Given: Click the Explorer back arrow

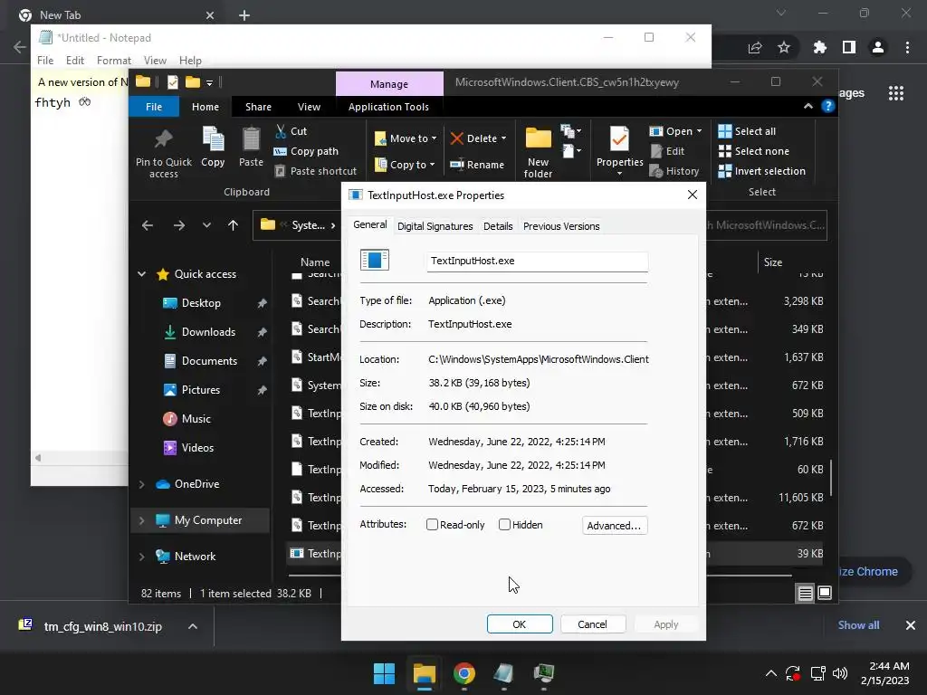Looking at the screenshot, I should [148, 225].
